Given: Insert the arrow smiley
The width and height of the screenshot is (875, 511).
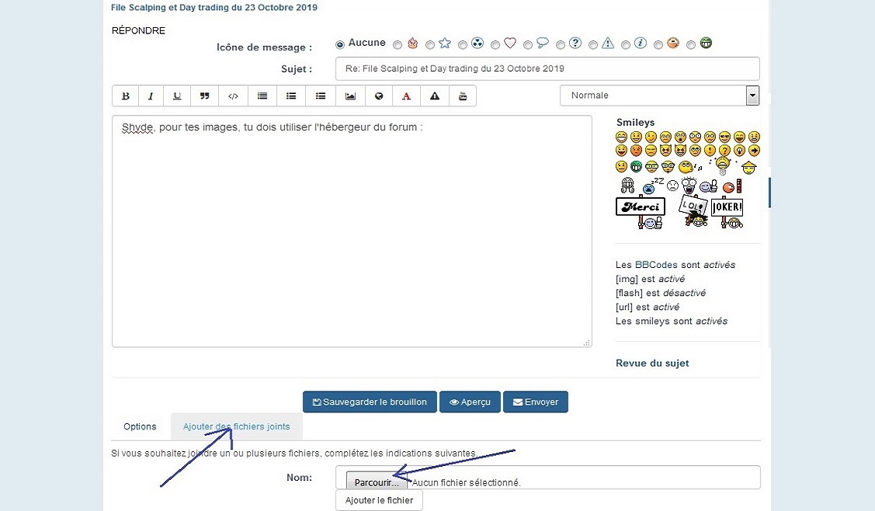Looking at the screenshot, I should pos(754,150).
